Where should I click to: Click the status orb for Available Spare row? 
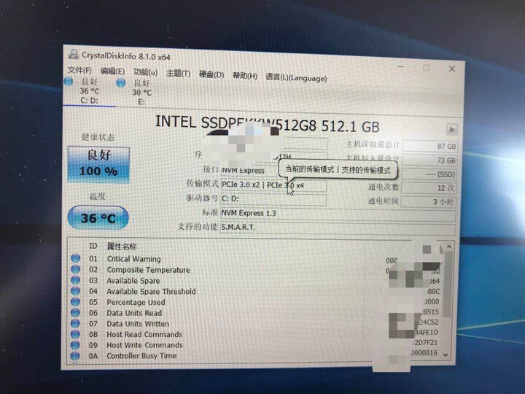tap(76, 280)
